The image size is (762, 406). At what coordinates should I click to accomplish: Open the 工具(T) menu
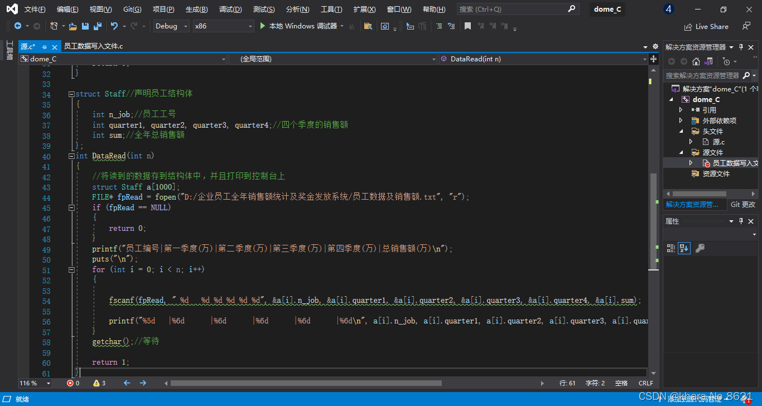tap(331, 9)
